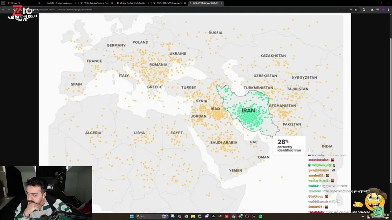Click the 'IRAN' label on the map

point(248,111)
